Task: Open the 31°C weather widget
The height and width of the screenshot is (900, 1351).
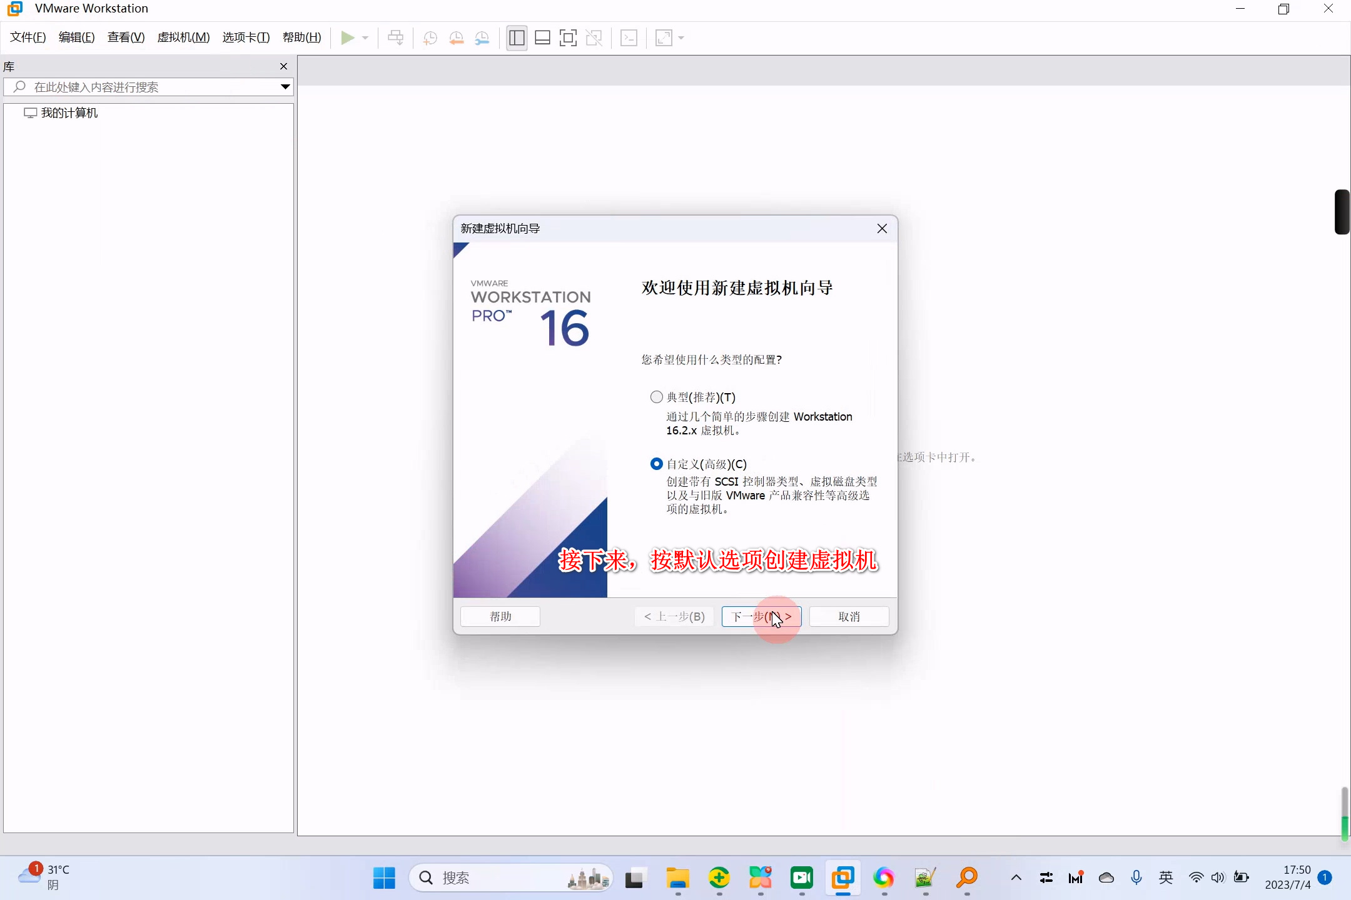Action: [x=44, y=877]
